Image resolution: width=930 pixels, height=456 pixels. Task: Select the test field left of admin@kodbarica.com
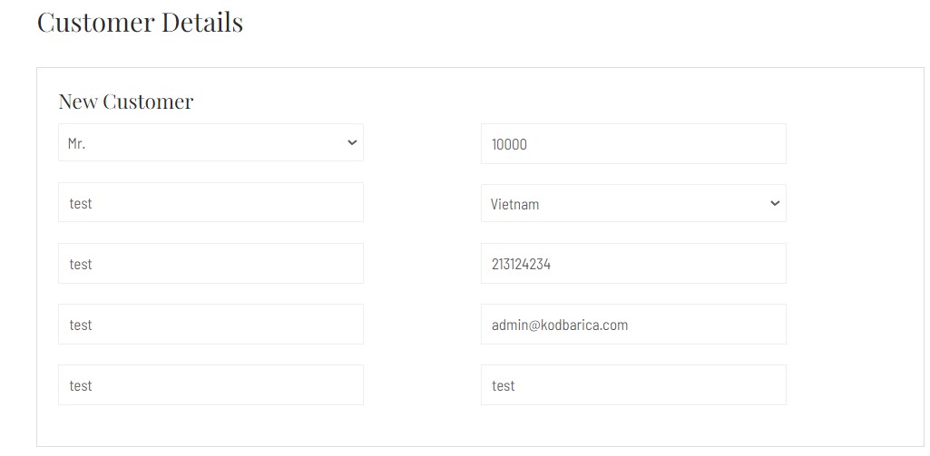pos(210,325)
